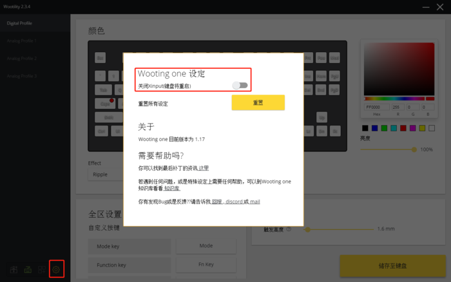Click the Mode key row

point(130,247)
